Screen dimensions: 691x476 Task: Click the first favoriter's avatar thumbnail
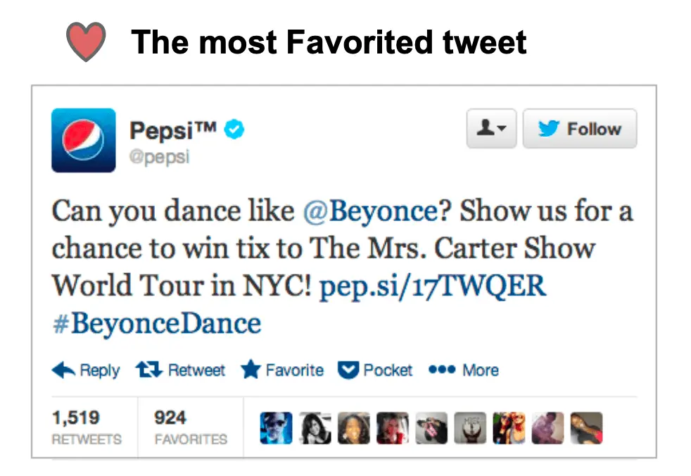276,427
